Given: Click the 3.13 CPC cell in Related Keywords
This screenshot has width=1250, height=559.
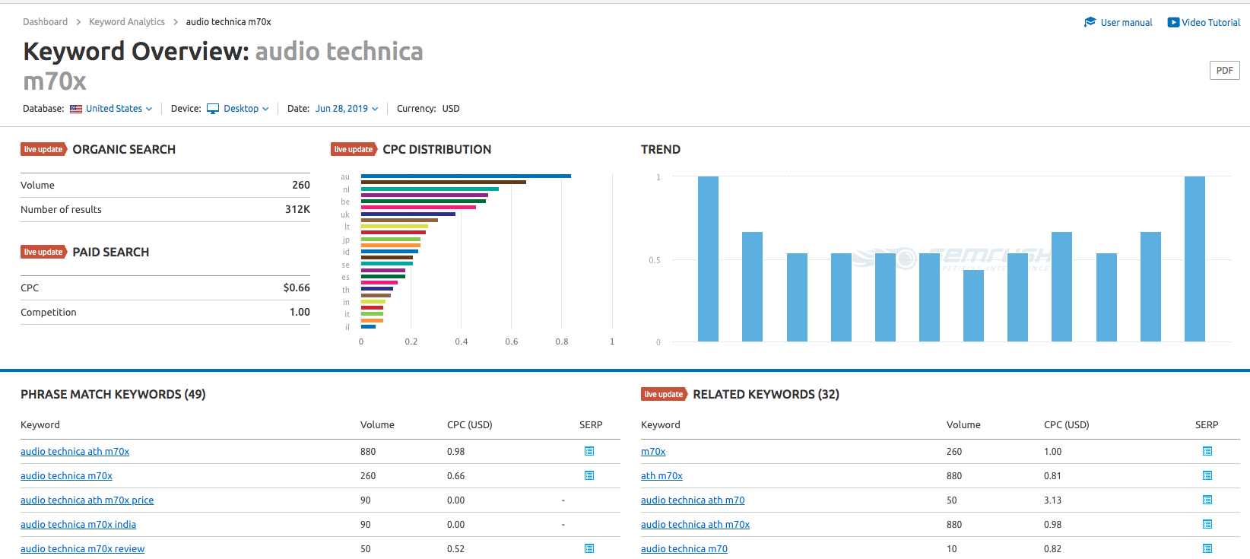Looking at the screenshot, I should (1052, 500).
